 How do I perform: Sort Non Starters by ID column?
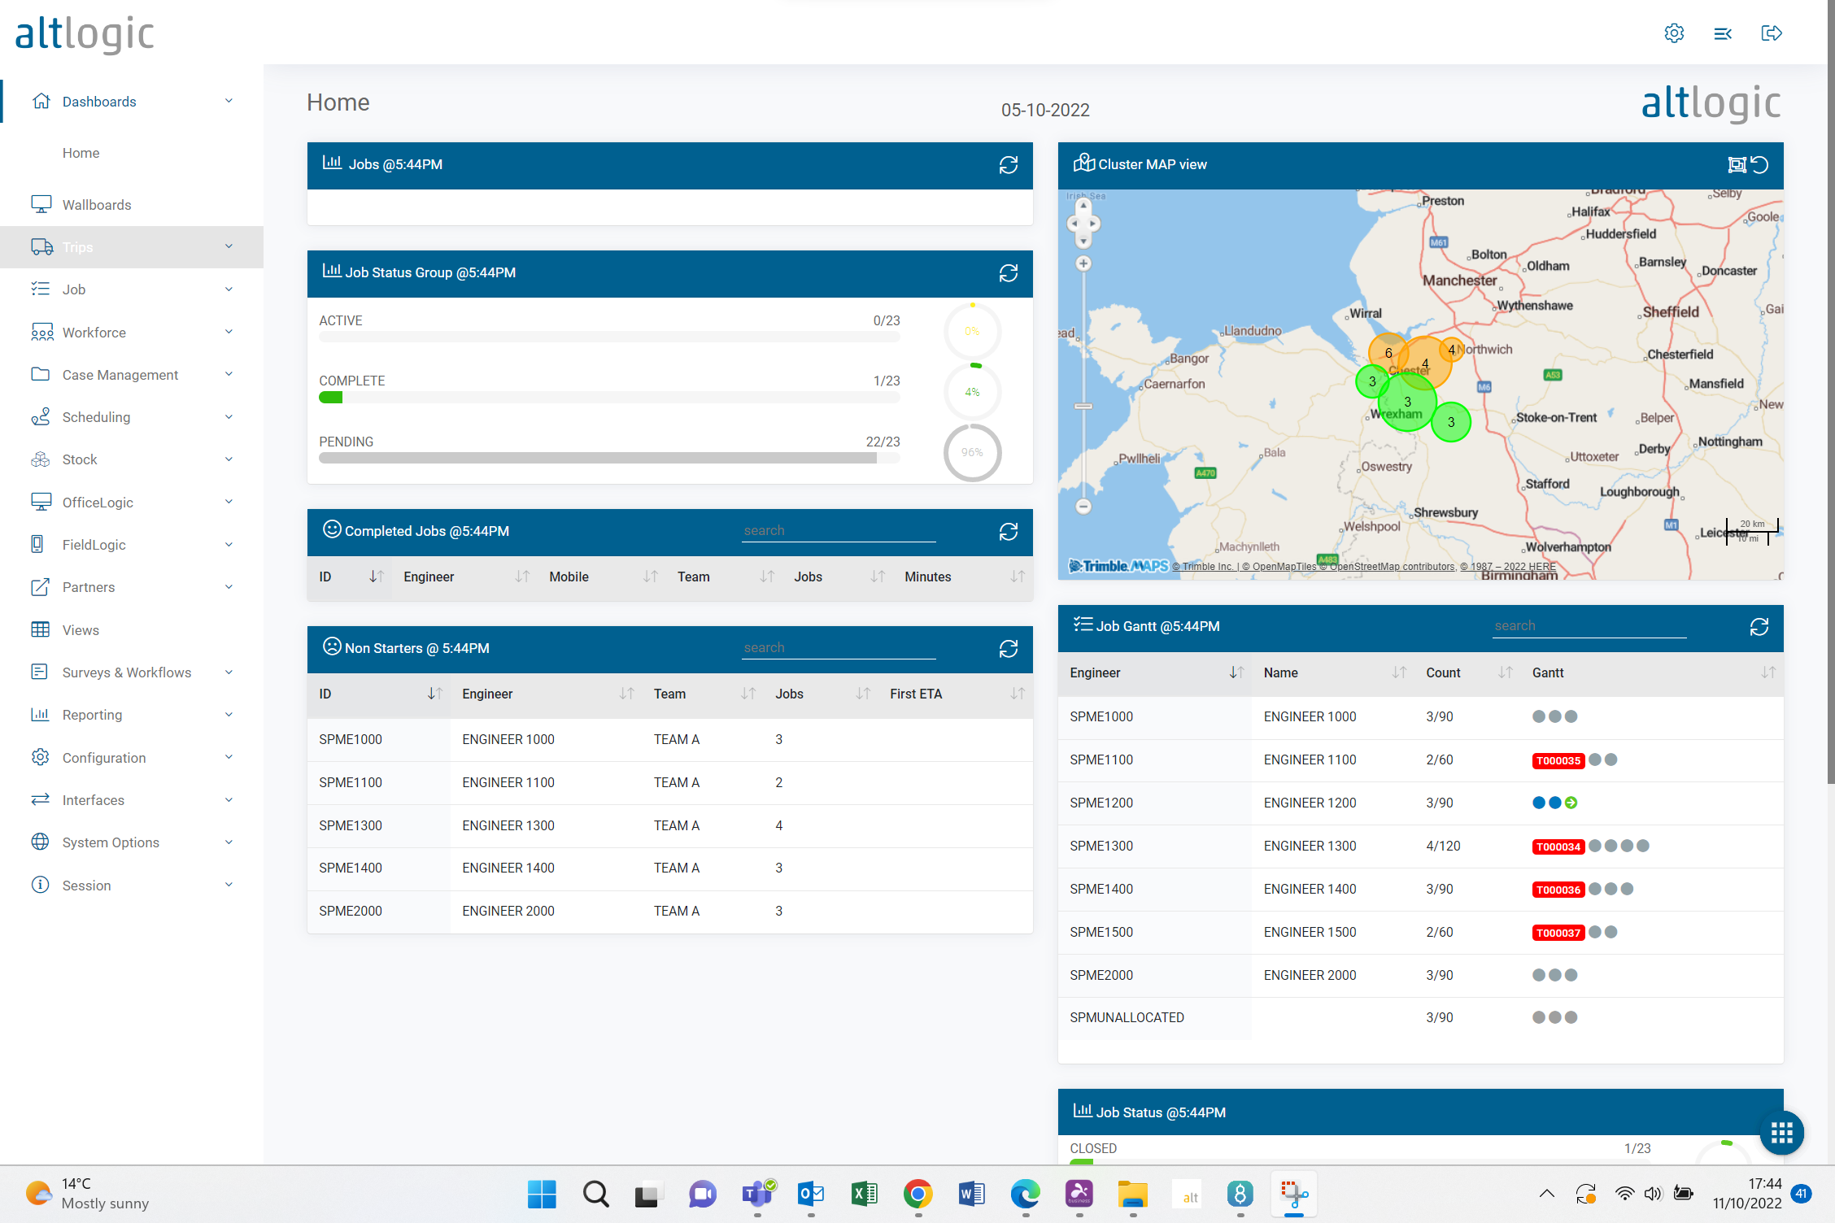click(x=434, y=694)
